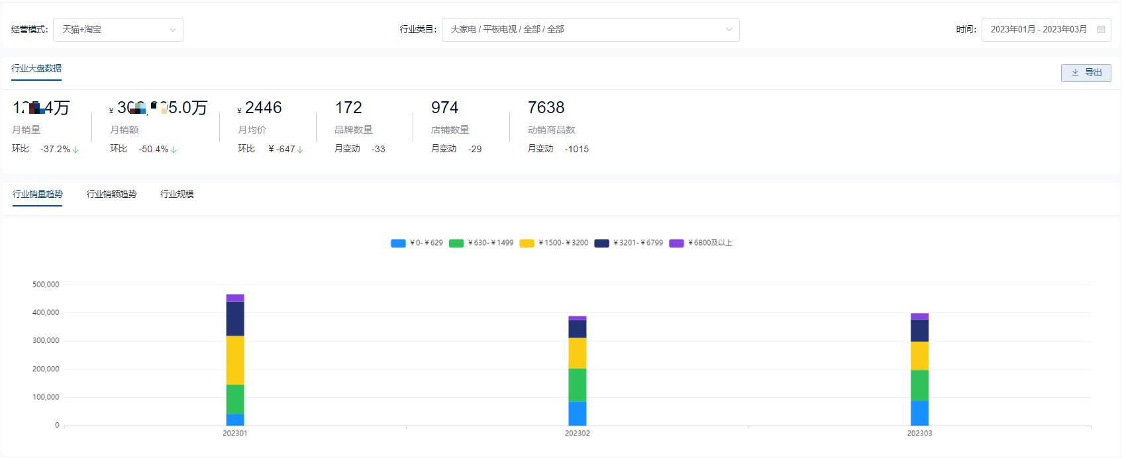Click the download icon on export button
1122x458 pixels.
[x=1075, y=73]
